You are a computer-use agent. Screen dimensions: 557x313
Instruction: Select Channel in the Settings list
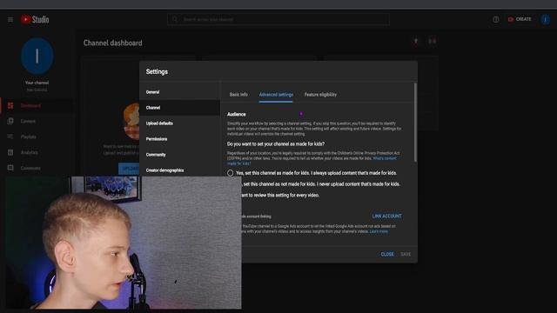pos(180,108)
